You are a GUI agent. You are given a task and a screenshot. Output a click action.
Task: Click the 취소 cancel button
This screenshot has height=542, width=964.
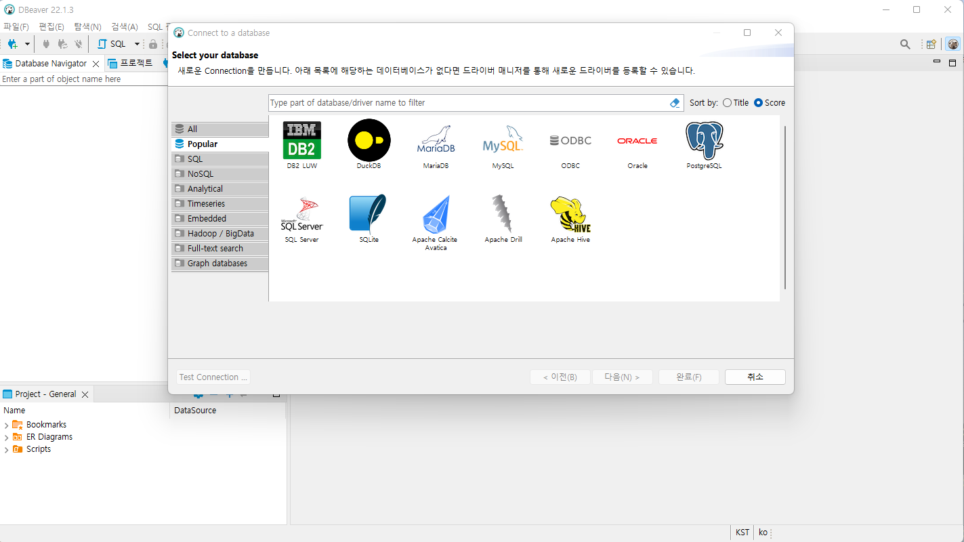tap(755, 377)
